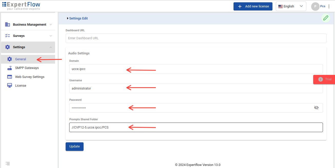This screenshot has width=335, height=168.
Task: Select General under Settings
Action: click(x=21, y=59)
